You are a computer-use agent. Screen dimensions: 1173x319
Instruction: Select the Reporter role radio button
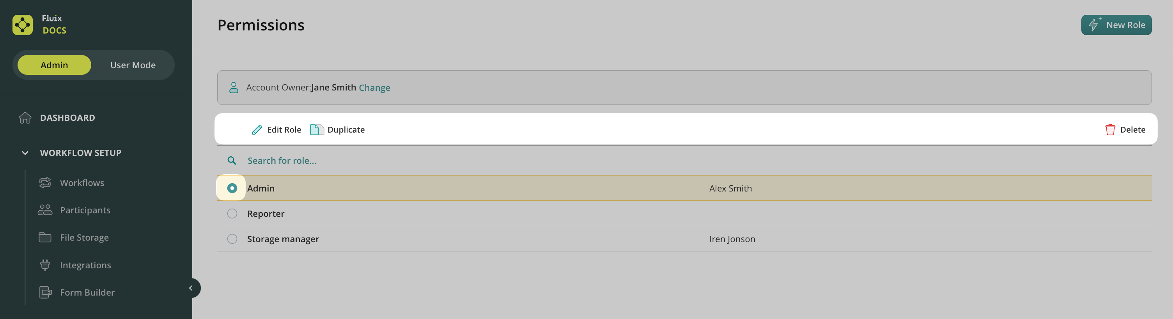coord(232,214)
